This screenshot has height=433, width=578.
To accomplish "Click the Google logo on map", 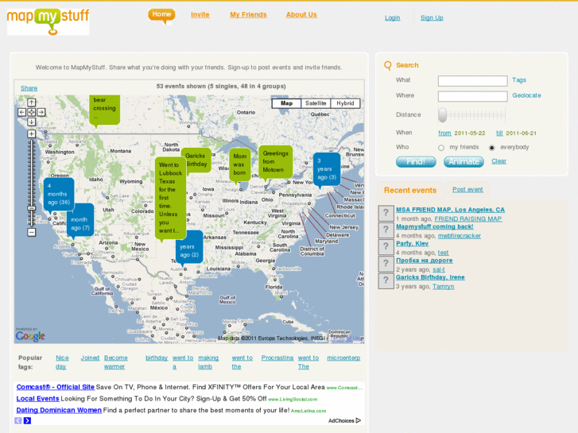I will coord(30,336).
